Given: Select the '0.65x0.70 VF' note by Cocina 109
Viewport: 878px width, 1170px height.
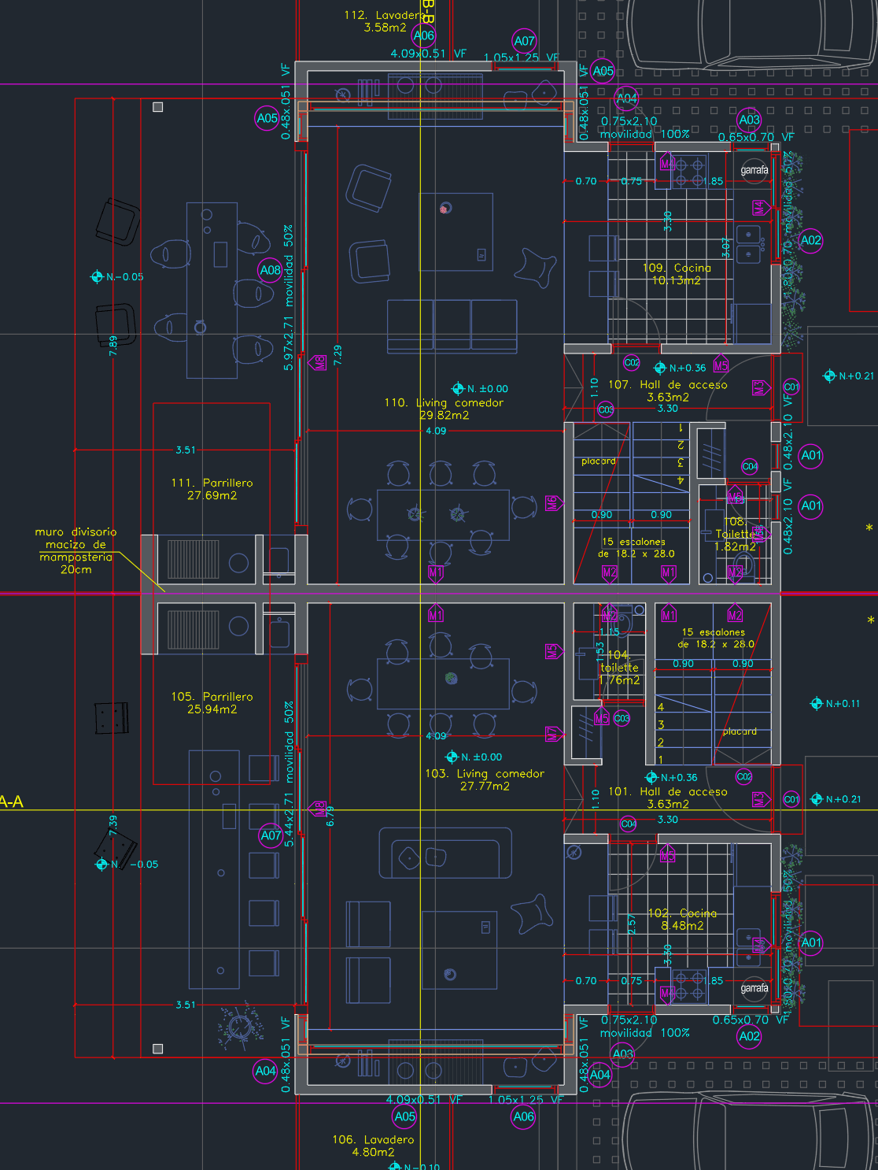Looking at the screenshot, I should (756, 137).
